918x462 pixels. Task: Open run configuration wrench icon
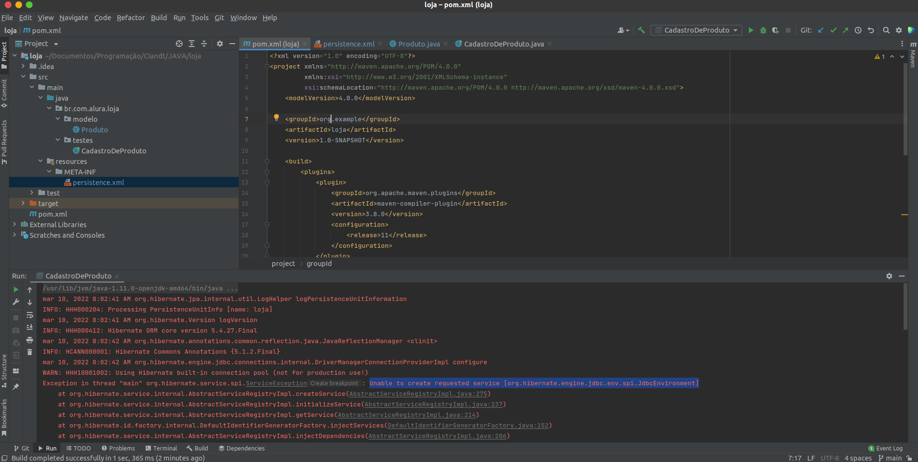[x=16, y=302]
